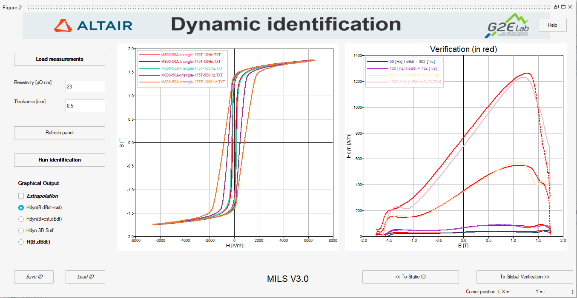Click the float/undock window icon
577x298 pixels.
[556, 7]
